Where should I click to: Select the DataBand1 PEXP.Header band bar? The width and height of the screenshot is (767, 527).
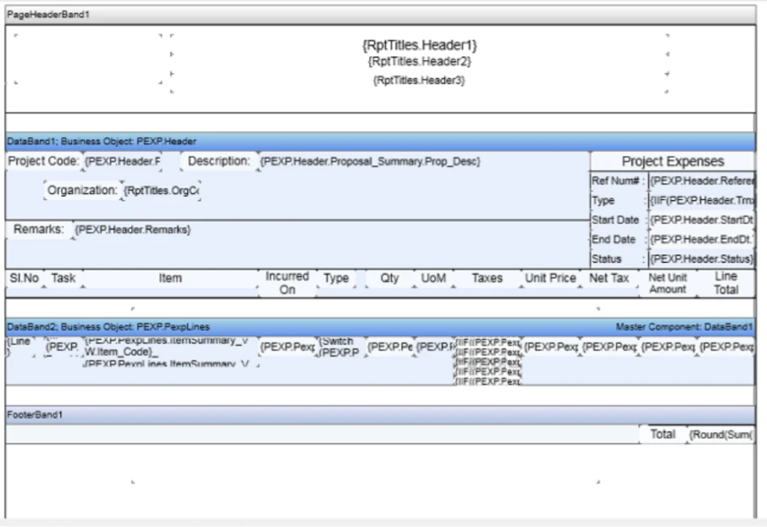[x=380, y=141]
